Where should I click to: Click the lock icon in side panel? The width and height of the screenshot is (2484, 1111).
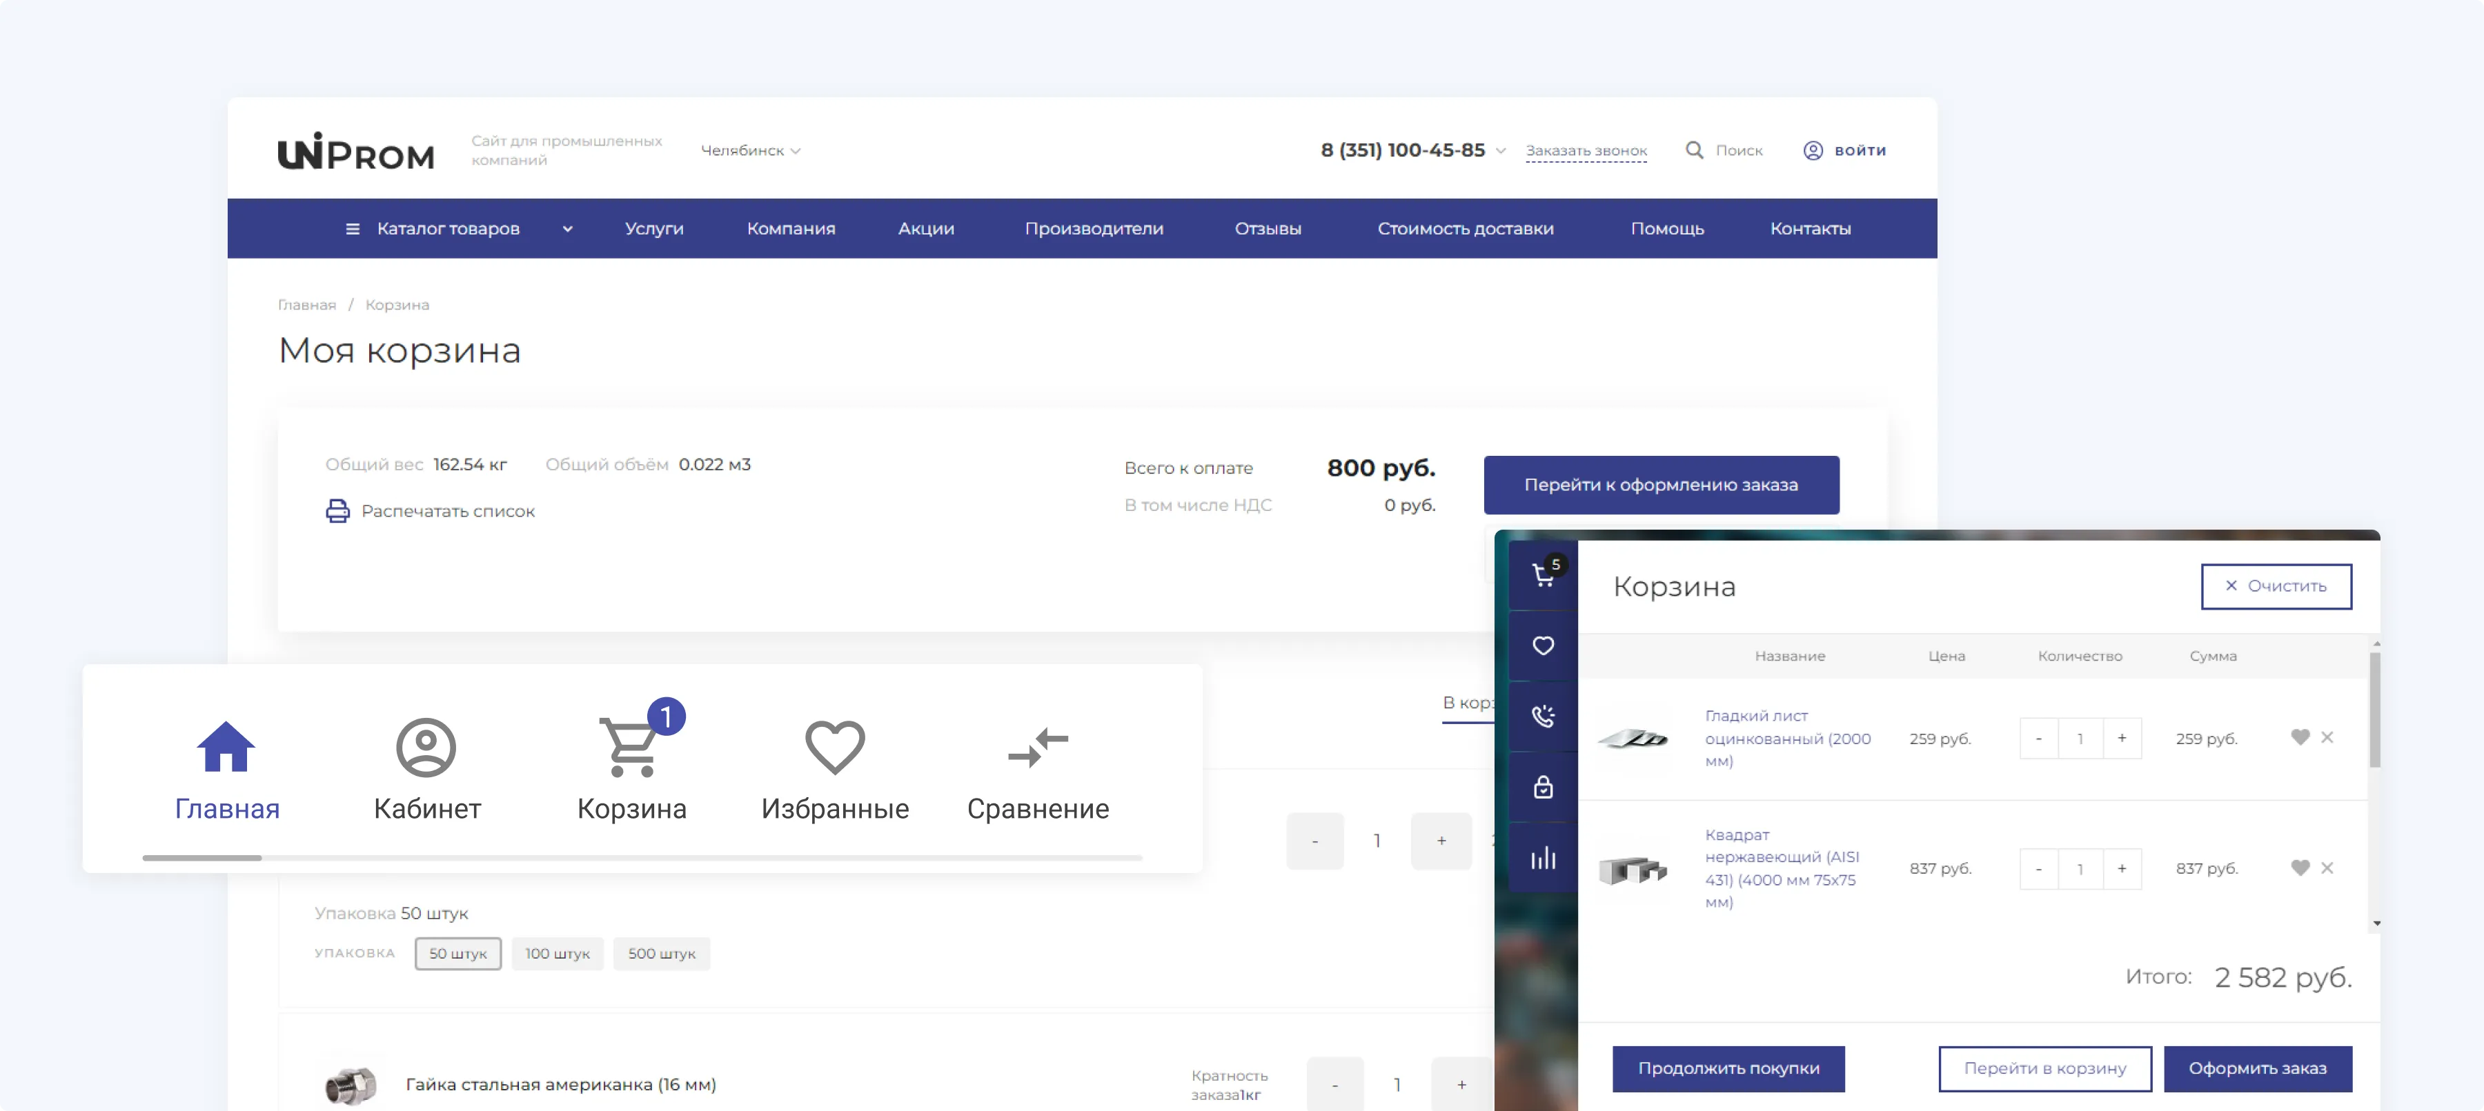(x=1543, y=788)
